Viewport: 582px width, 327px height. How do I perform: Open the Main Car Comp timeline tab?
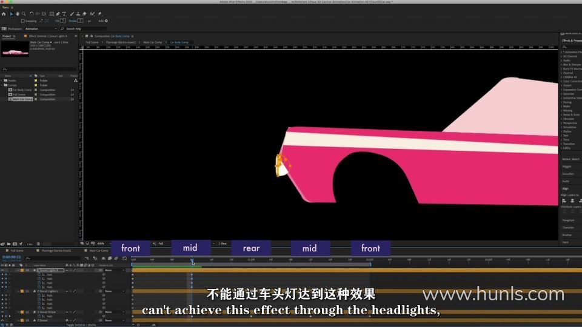99,251
